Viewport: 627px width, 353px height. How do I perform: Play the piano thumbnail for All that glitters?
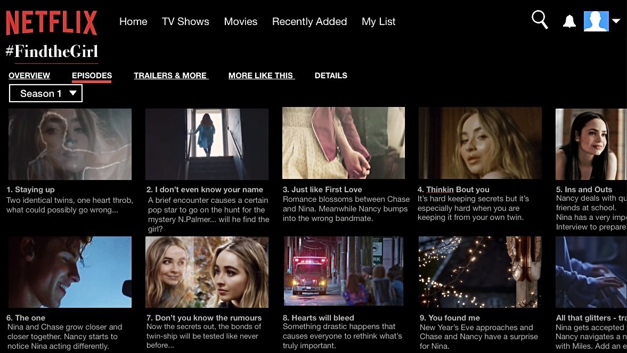point(591,272)
